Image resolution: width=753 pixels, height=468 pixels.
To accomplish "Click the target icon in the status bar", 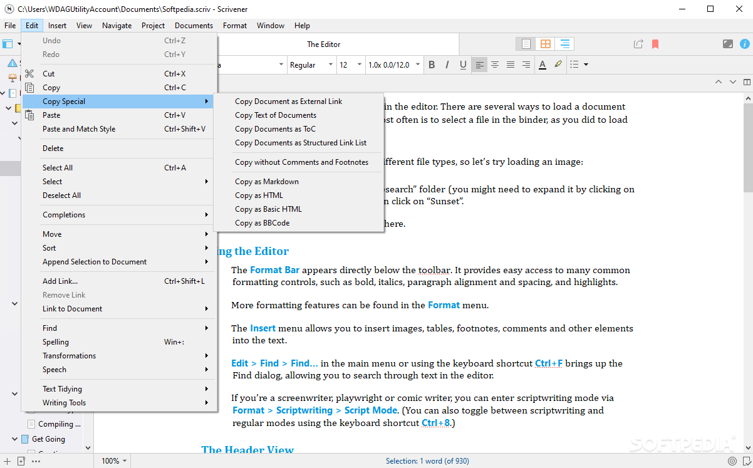I will pos(732,461).
